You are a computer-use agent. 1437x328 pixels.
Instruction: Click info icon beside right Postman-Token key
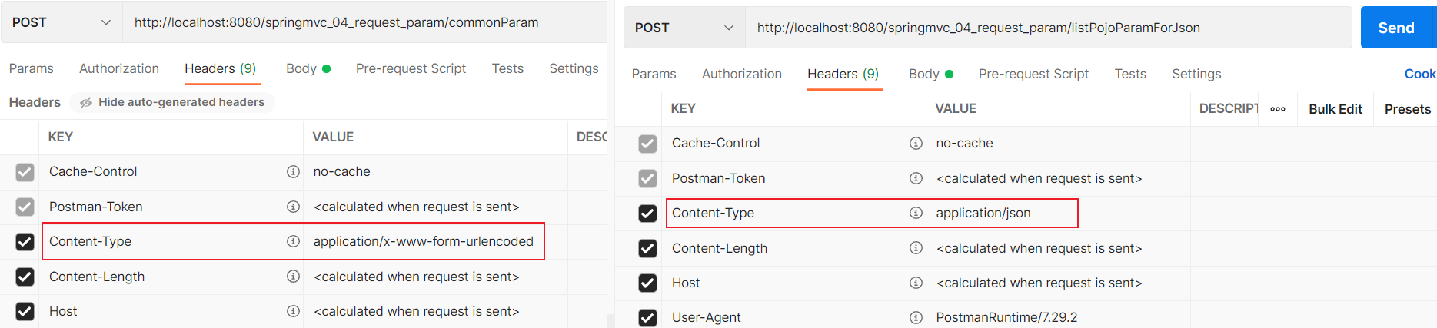click(x=916, y=178)
